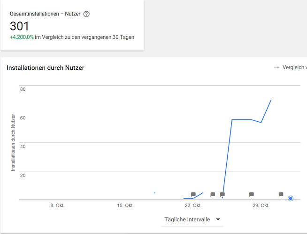Click the Vergleich legend line icon

coord(276,67)
